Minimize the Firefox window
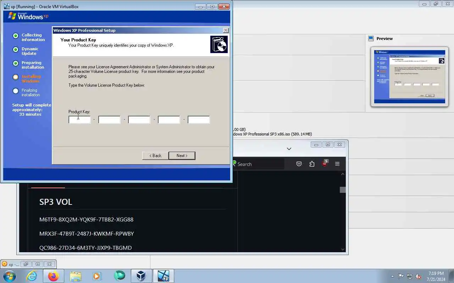454x283 pixels. [316, 144]
